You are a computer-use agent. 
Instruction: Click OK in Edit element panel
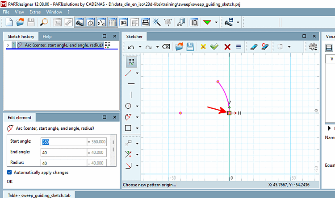click(10, 181)
